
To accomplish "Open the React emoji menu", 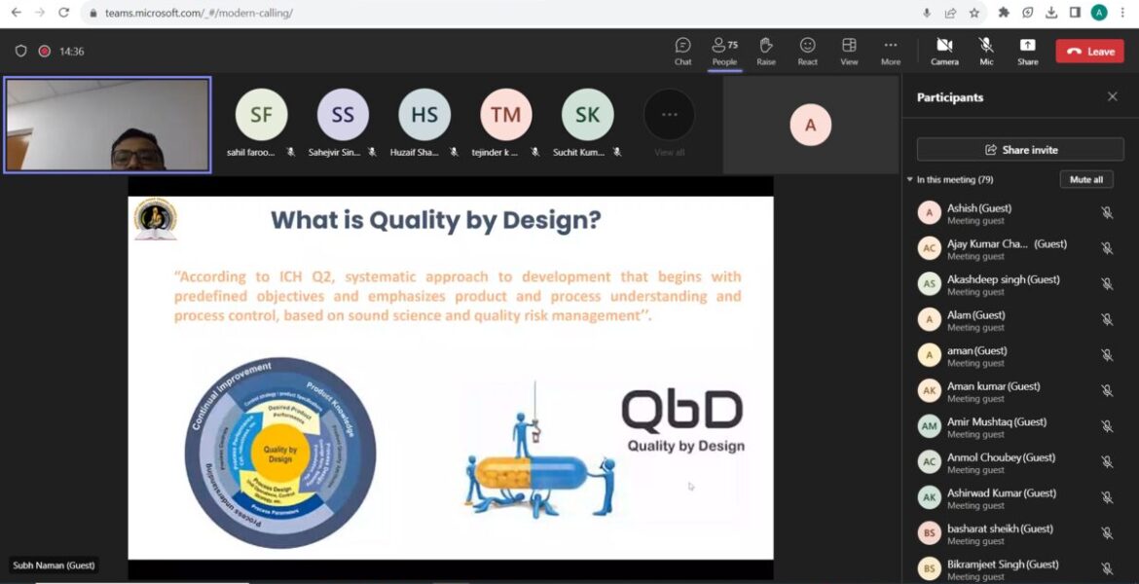I will (807, 51).
